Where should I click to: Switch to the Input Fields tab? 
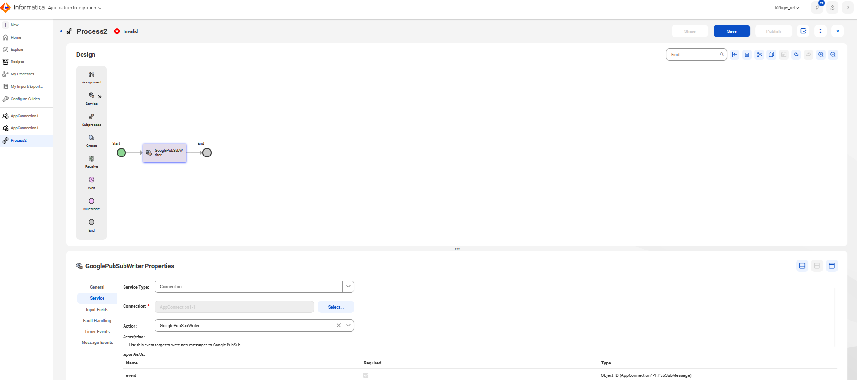pyautogui.click(x=97, y=310)
